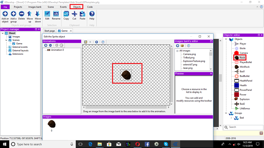Close the Preview panel
This screenshot has width=264, height=148.
[211, 74]
